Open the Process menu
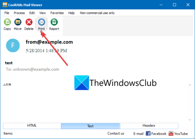 point(19,13)
